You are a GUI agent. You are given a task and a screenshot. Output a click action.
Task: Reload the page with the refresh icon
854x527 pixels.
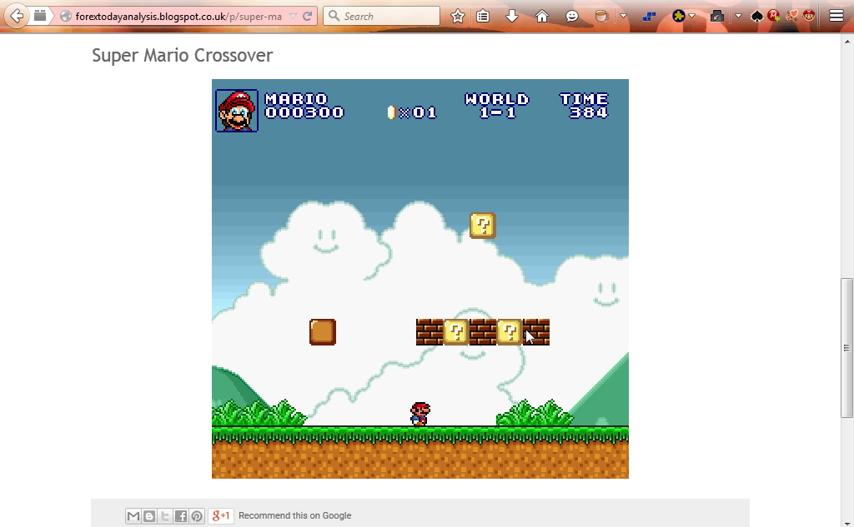307,17
